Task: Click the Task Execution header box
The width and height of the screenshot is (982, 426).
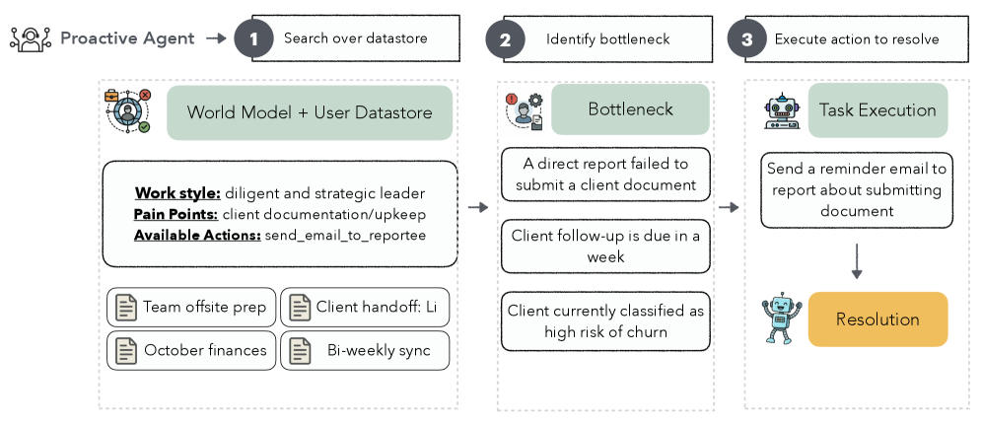Action: [x=877, y=110]
